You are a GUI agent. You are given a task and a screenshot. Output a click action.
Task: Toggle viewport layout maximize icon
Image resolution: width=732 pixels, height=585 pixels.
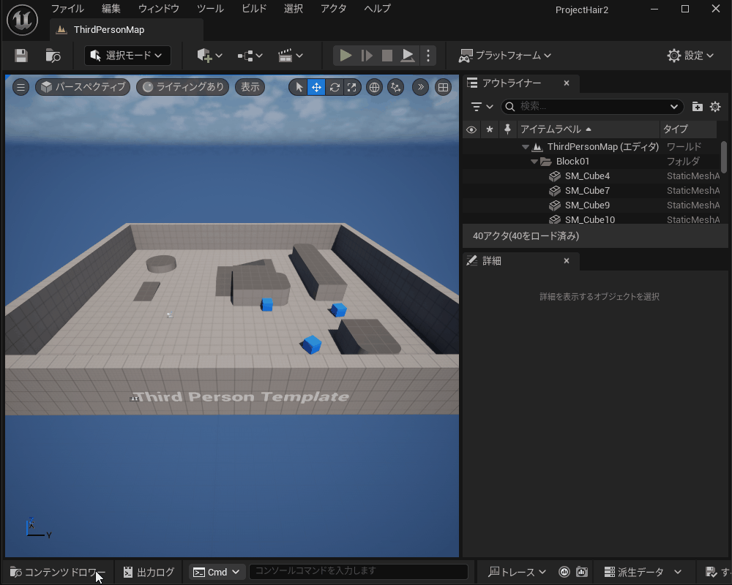click(443, 87)
